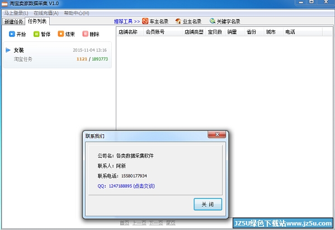
Task: Sort by the 电话 column header
Action: [x=303, y=32]
